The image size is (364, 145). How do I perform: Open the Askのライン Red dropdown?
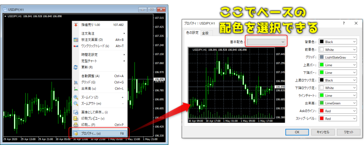[338, 111]
